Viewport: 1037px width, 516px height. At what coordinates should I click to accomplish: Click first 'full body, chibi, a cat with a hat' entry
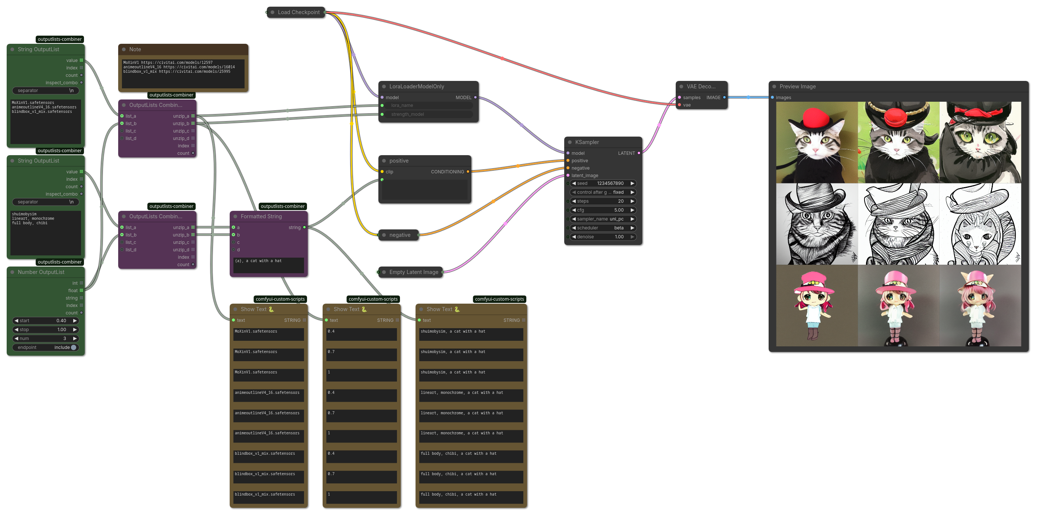[x=471, y=457]
